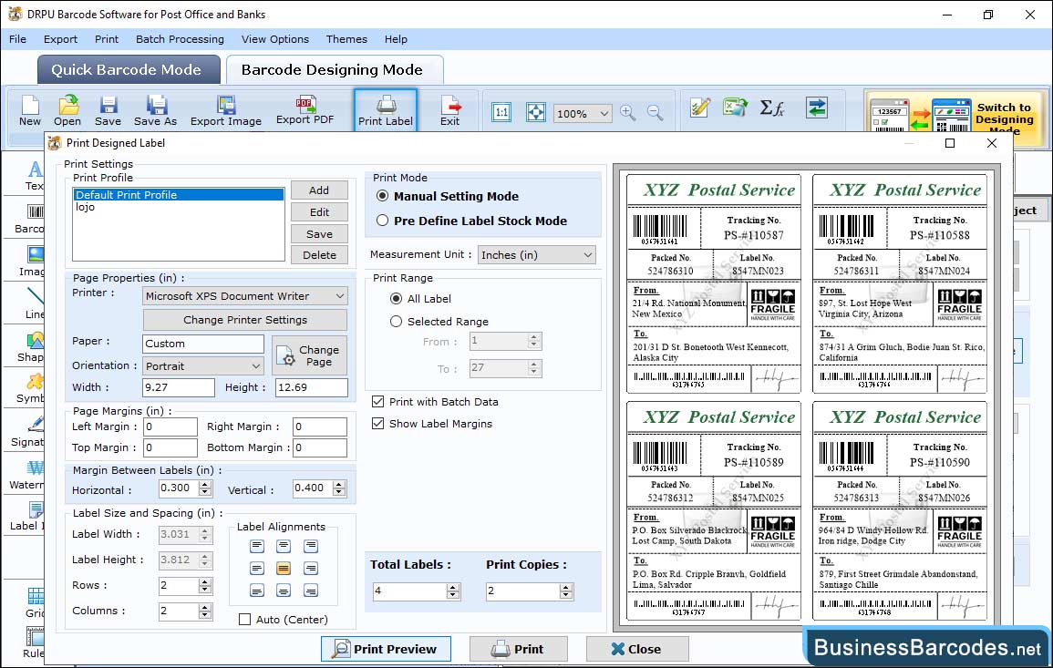The height and width of the screenshot is (668, 1053).
Task: Open the File menu
Action: click(17, 39)
